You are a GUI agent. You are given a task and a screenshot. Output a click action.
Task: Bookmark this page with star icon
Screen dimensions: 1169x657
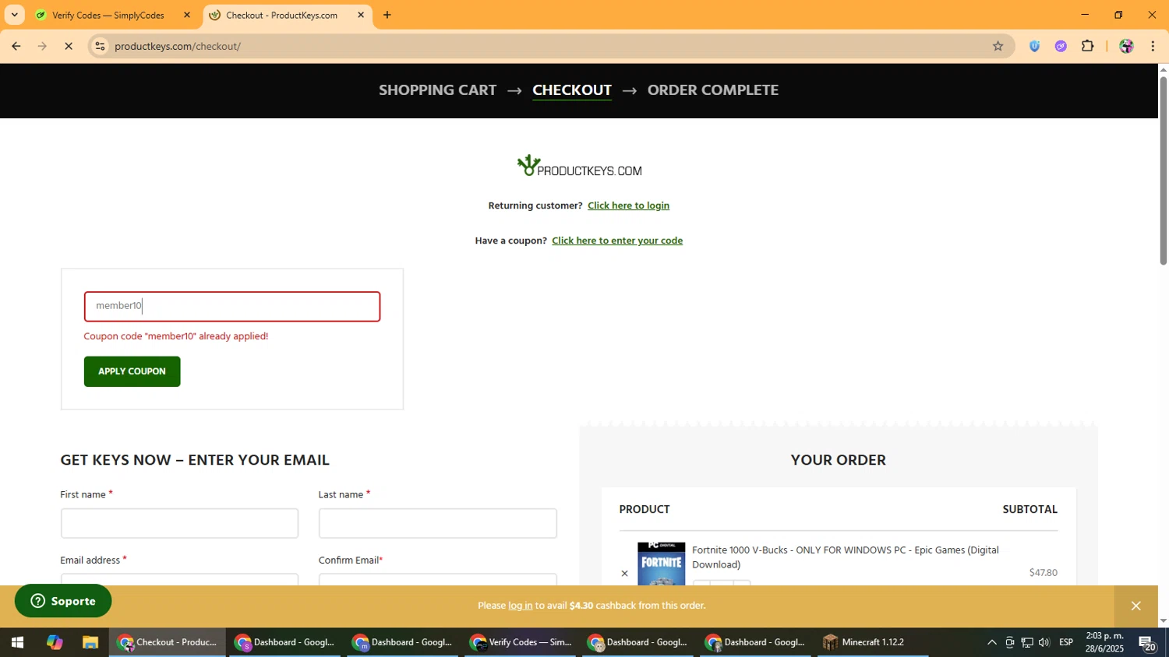click(x=998, y=46)
